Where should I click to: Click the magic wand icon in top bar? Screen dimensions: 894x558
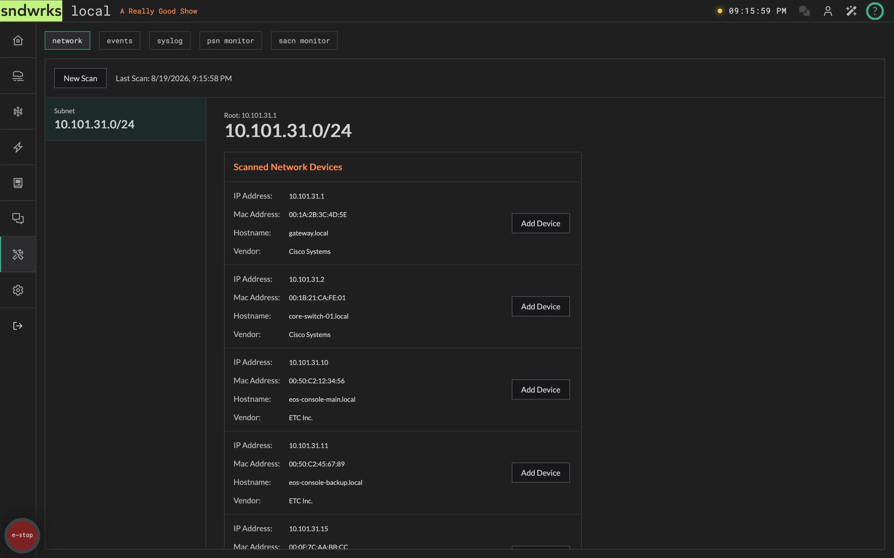point(851,11)
